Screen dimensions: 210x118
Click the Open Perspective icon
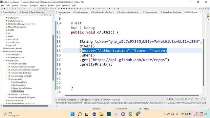pos(200,9)
